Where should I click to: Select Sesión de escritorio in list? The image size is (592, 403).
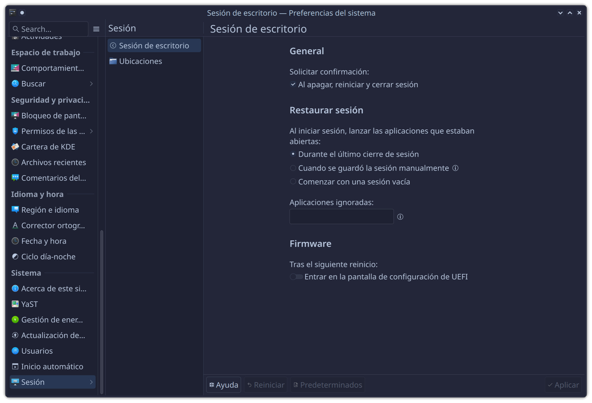[x=154, y=46]
